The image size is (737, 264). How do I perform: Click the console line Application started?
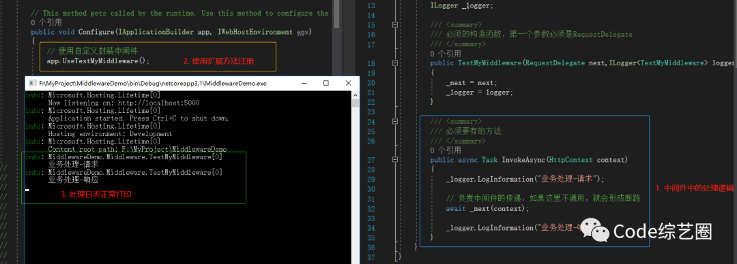(x=138, y=118)
